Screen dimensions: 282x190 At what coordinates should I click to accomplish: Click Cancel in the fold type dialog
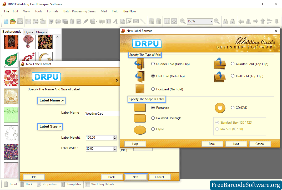260,144
